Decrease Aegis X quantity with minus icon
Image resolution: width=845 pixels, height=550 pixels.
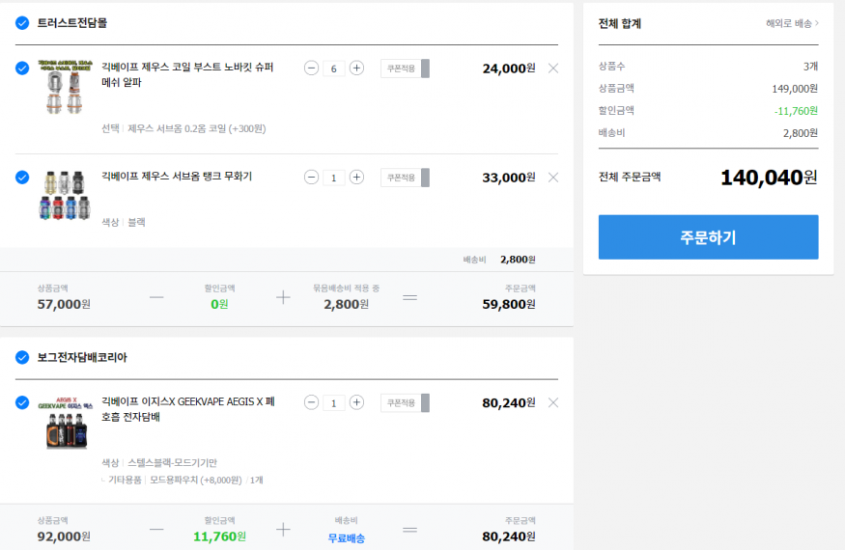tap(311, 402)
